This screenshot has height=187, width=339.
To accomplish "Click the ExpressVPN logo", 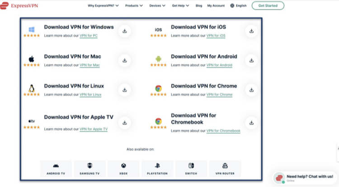I will (x=19, y=5).
